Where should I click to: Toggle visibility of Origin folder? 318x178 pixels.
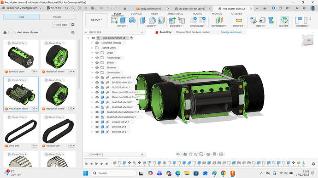click(x=97, y=53)
